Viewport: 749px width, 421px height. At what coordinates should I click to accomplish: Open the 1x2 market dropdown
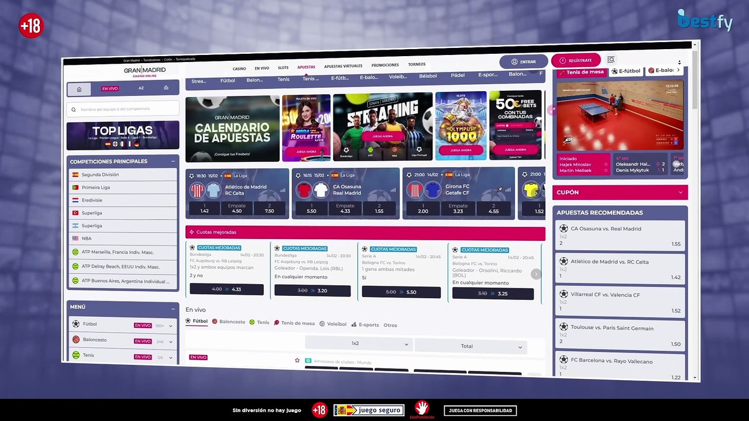coord(358,344)
